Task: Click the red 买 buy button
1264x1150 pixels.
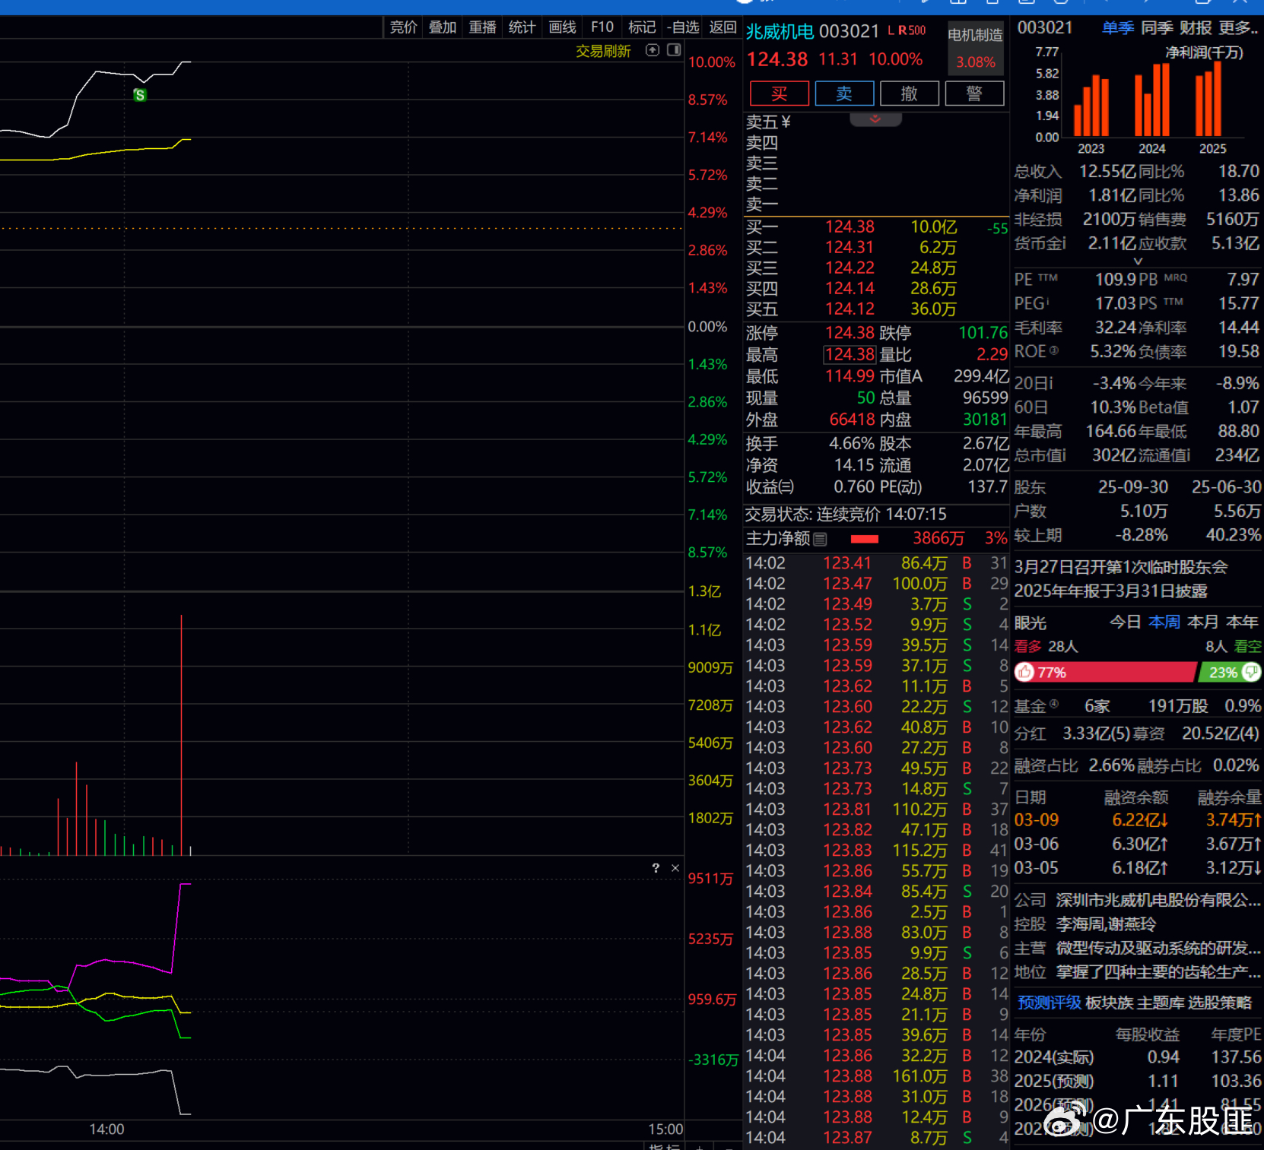Action: click(x=780, y=93)
